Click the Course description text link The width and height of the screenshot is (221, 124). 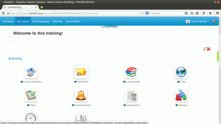click(x=33, y=82)
